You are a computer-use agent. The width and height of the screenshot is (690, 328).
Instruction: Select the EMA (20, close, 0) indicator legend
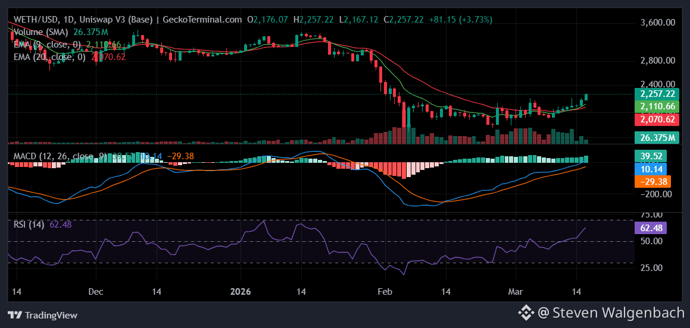coord(50,57)
